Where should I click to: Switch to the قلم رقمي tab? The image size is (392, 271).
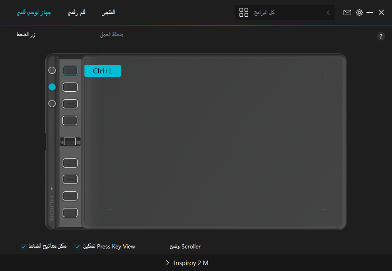click(x=77, y=12)
